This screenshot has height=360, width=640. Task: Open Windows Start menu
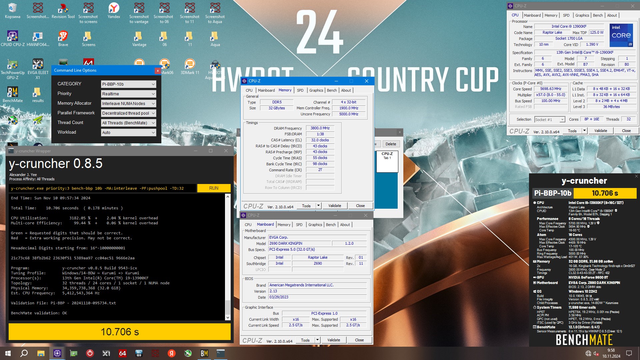8,353
